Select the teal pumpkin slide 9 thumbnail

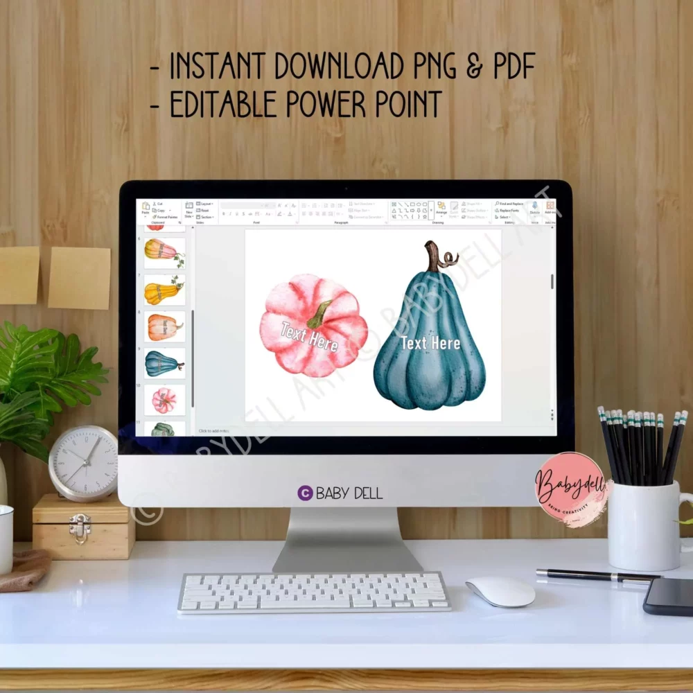pos(164,362)
